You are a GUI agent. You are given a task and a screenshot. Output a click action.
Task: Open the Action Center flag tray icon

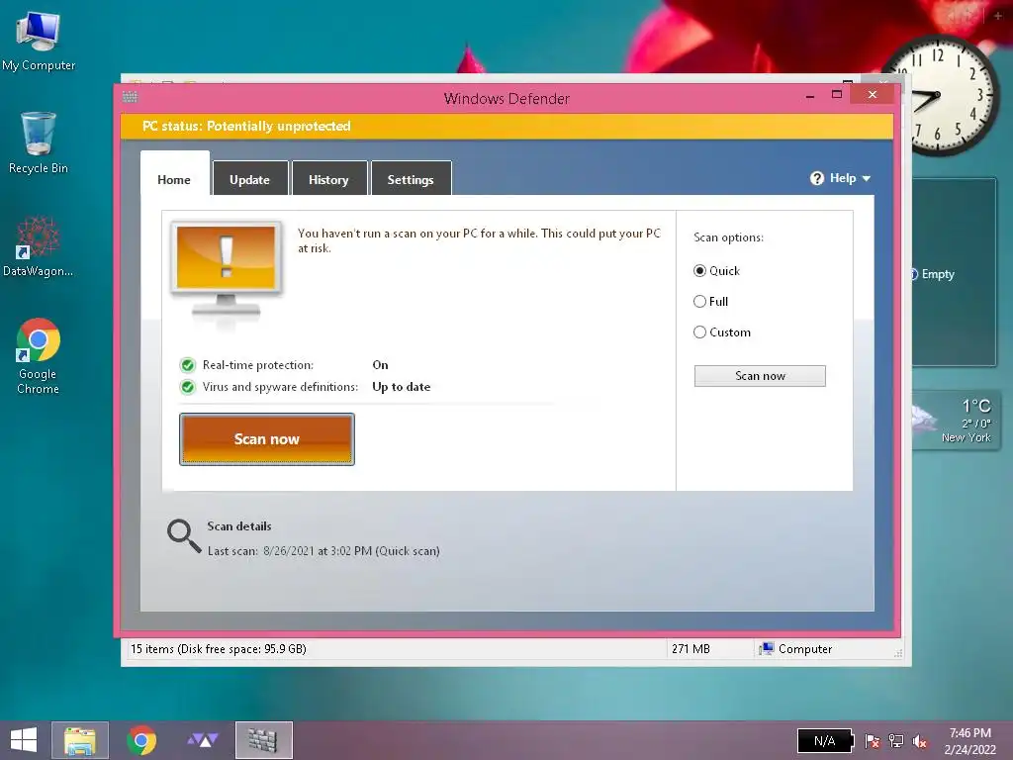873,741
